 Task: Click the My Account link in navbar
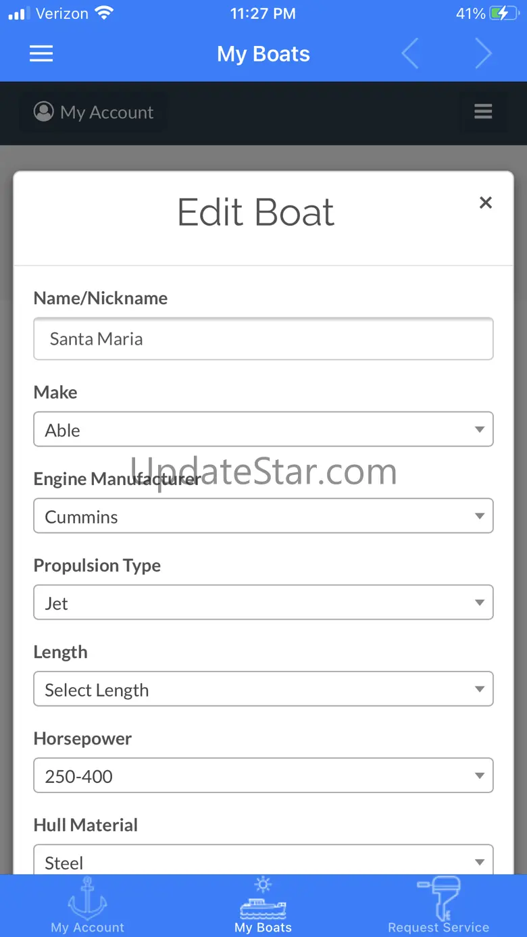point(107,112)
